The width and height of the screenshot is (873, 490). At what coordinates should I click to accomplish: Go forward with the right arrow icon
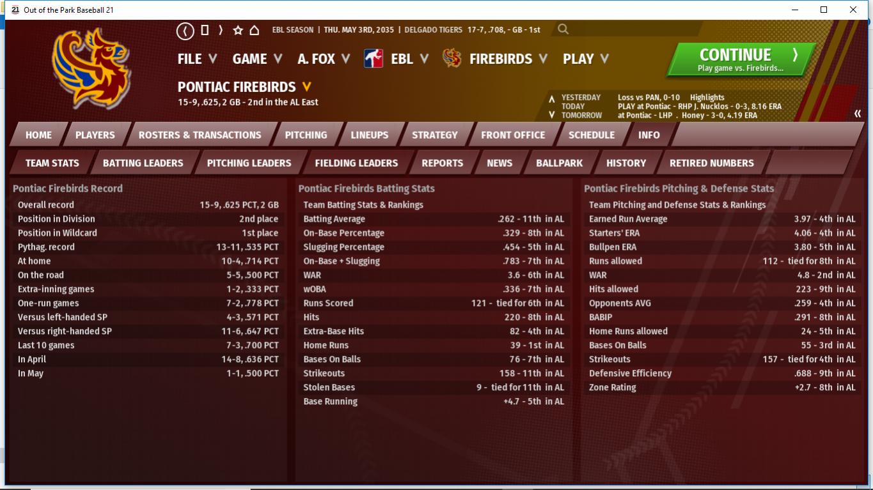click(x=221, y=30)
